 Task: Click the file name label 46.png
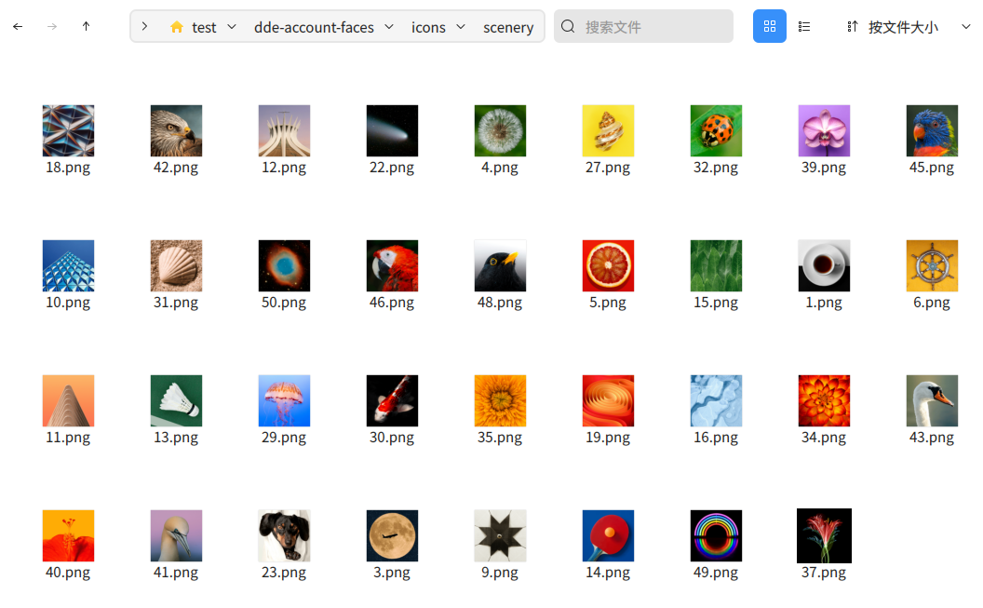point(392,303)
